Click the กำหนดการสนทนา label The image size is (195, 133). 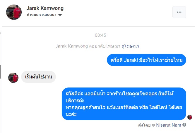[42, 15]
